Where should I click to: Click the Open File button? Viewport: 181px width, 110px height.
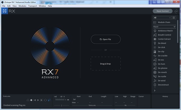106,39
